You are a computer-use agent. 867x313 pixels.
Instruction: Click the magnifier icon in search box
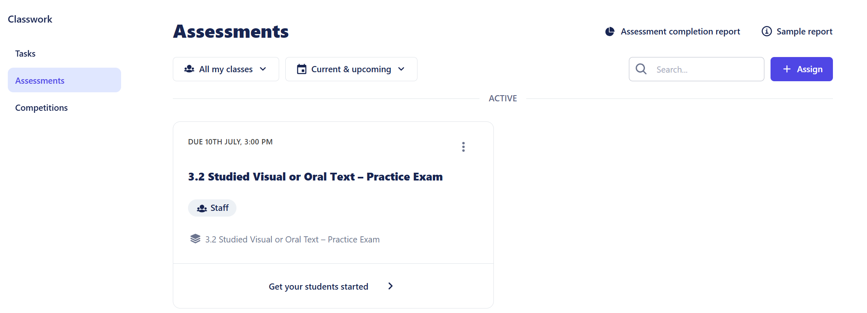pyautogui.click(x=641, y=69)
